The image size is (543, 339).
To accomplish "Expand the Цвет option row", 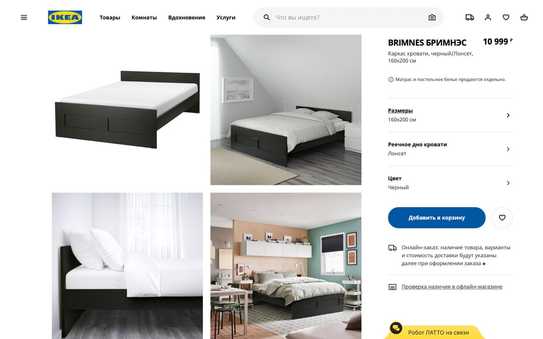I will (451, 183).
